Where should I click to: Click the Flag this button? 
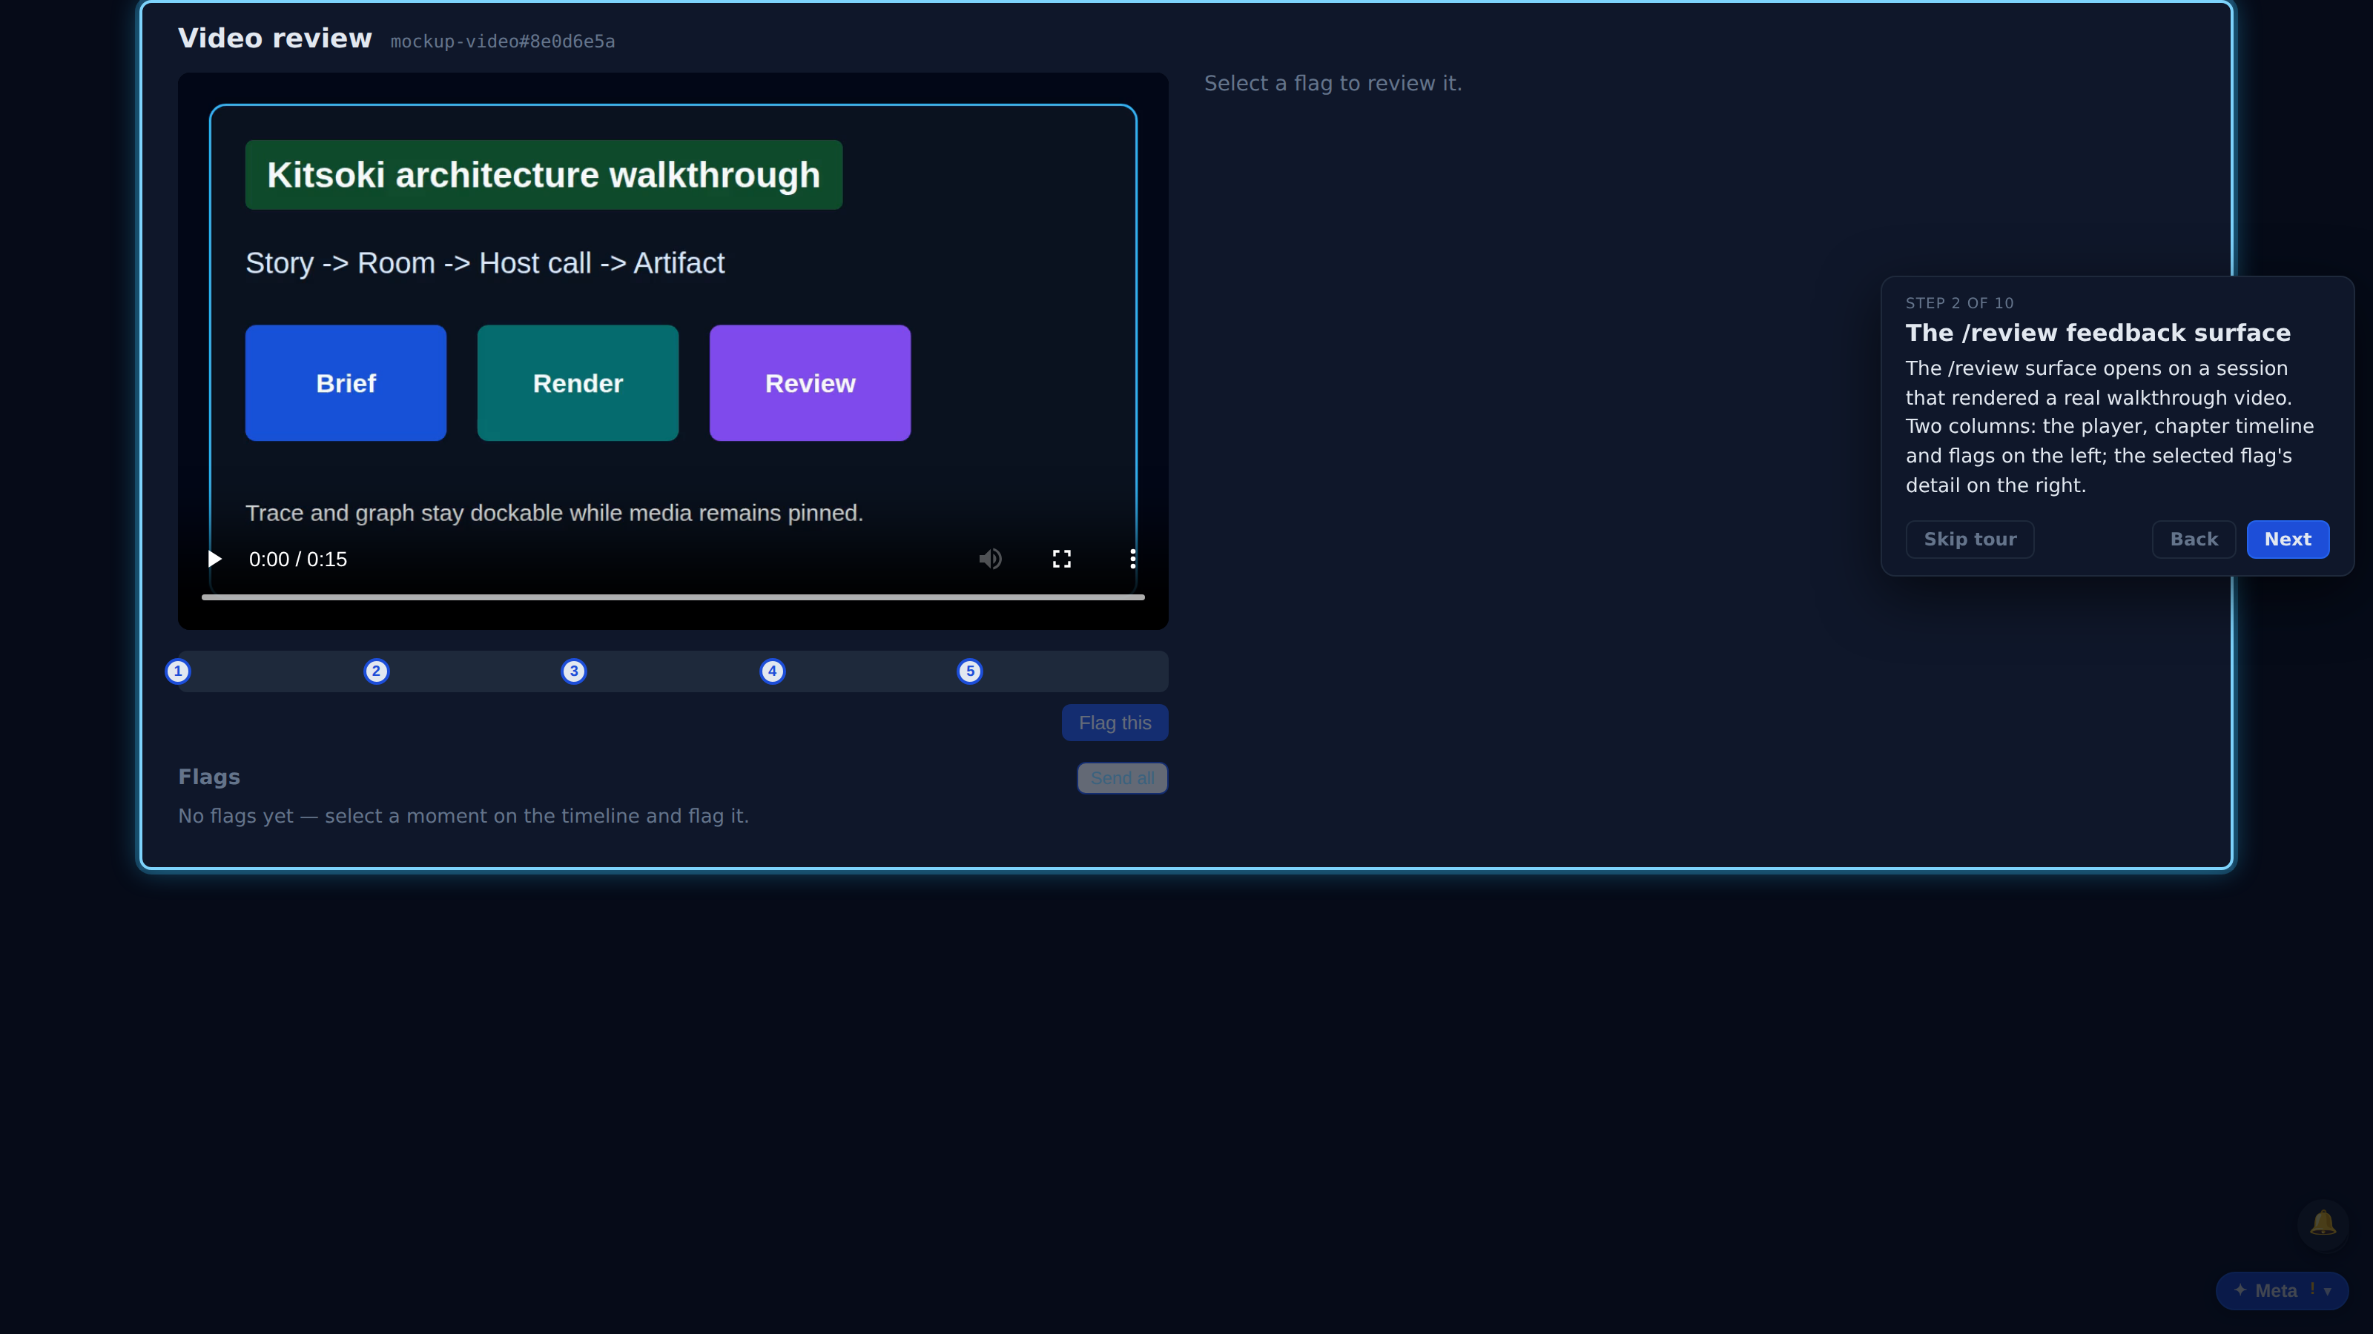1115,723
